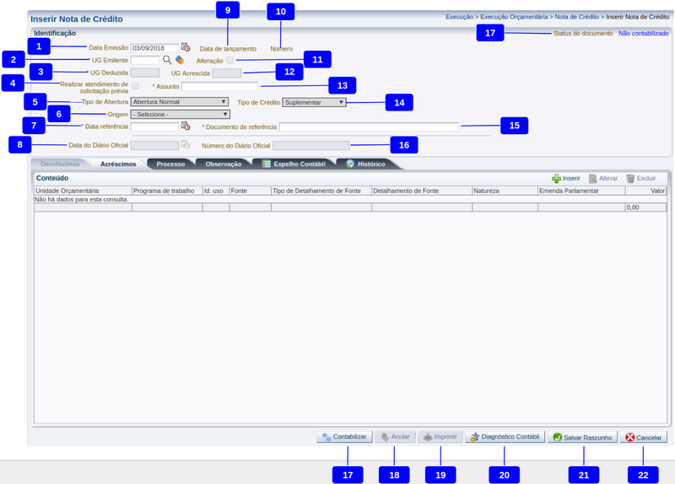
Task: Open the Espelho Contábil tab
Action: (293, 164)
